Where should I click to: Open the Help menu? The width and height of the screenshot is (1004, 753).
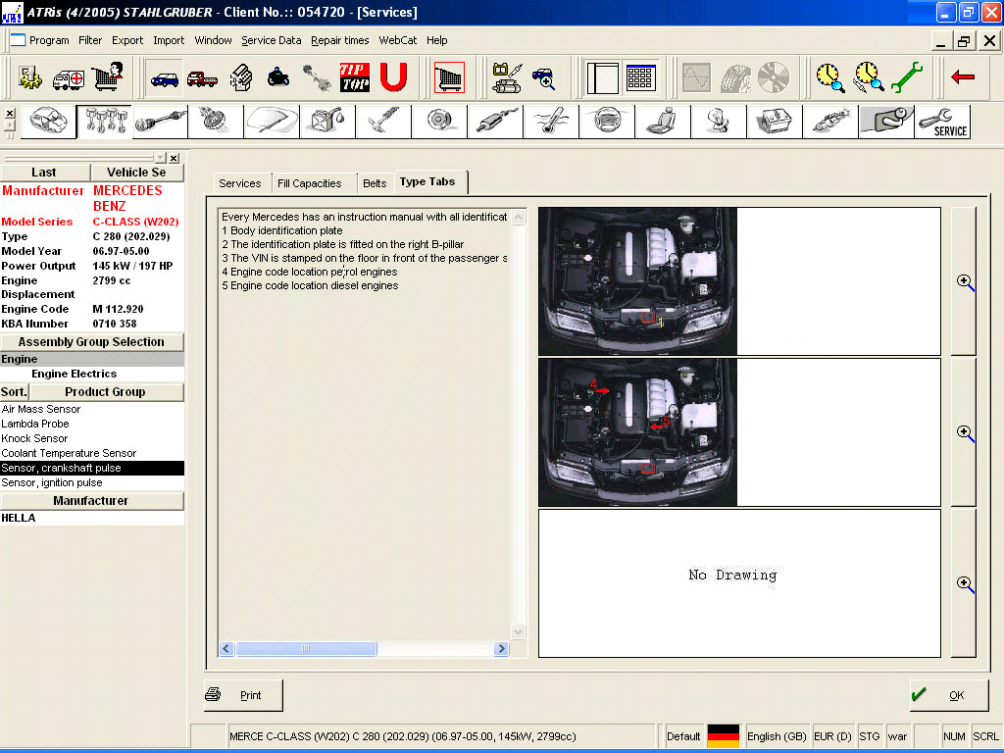(x=436, y=40)
